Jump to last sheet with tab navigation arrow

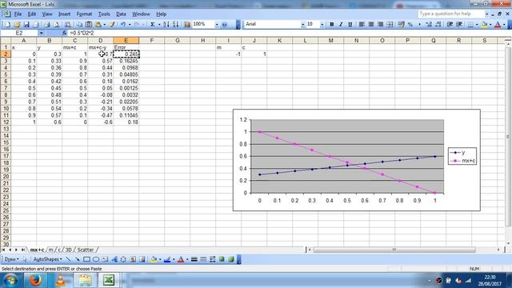(x=22, y=250)
